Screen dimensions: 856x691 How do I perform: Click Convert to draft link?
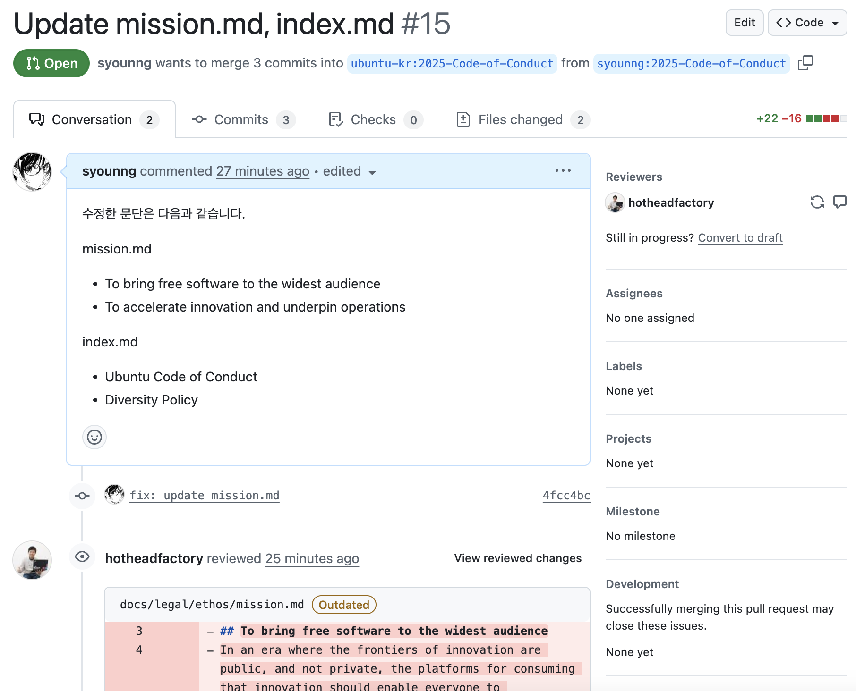click(740, 238)
